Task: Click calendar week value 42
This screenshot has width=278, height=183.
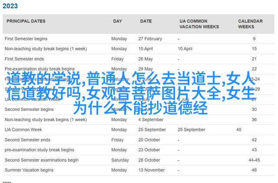Action: click(254, 140)
